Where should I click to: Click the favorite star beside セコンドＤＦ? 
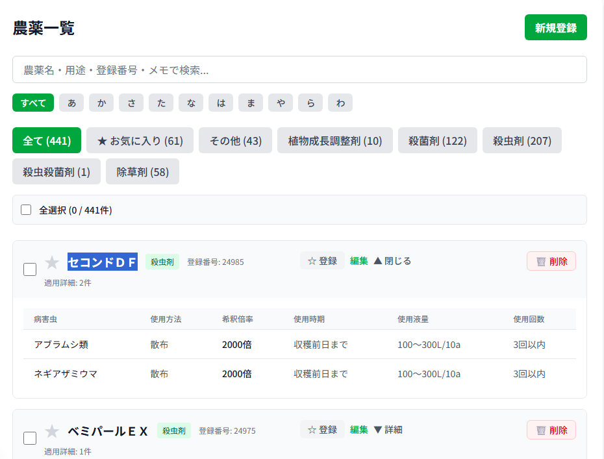52,262
